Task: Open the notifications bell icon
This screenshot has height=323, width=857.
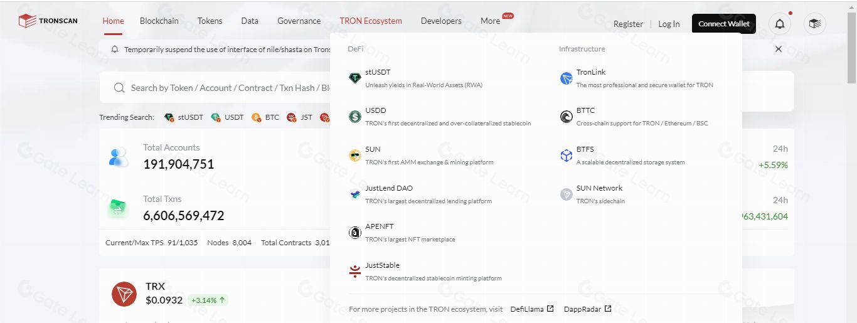Action: (x=780, y=24)
